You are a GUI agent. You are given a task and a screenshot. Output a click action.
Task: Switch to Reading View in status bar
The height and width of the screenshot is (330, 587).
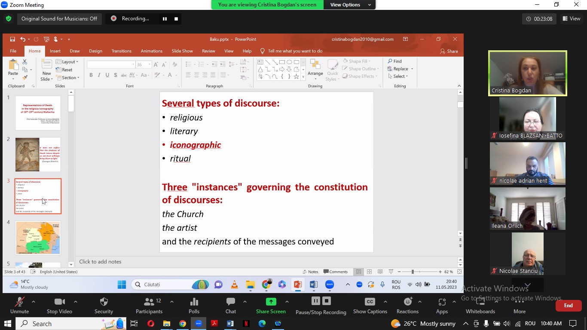pyautogui.click(x=380, y=272)
